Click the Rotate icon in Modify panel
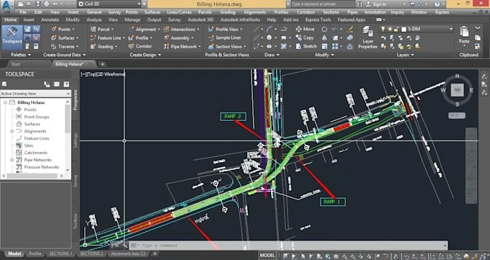Image resolution: width=490 pixels, height=260 pixels. click(324, 29)
